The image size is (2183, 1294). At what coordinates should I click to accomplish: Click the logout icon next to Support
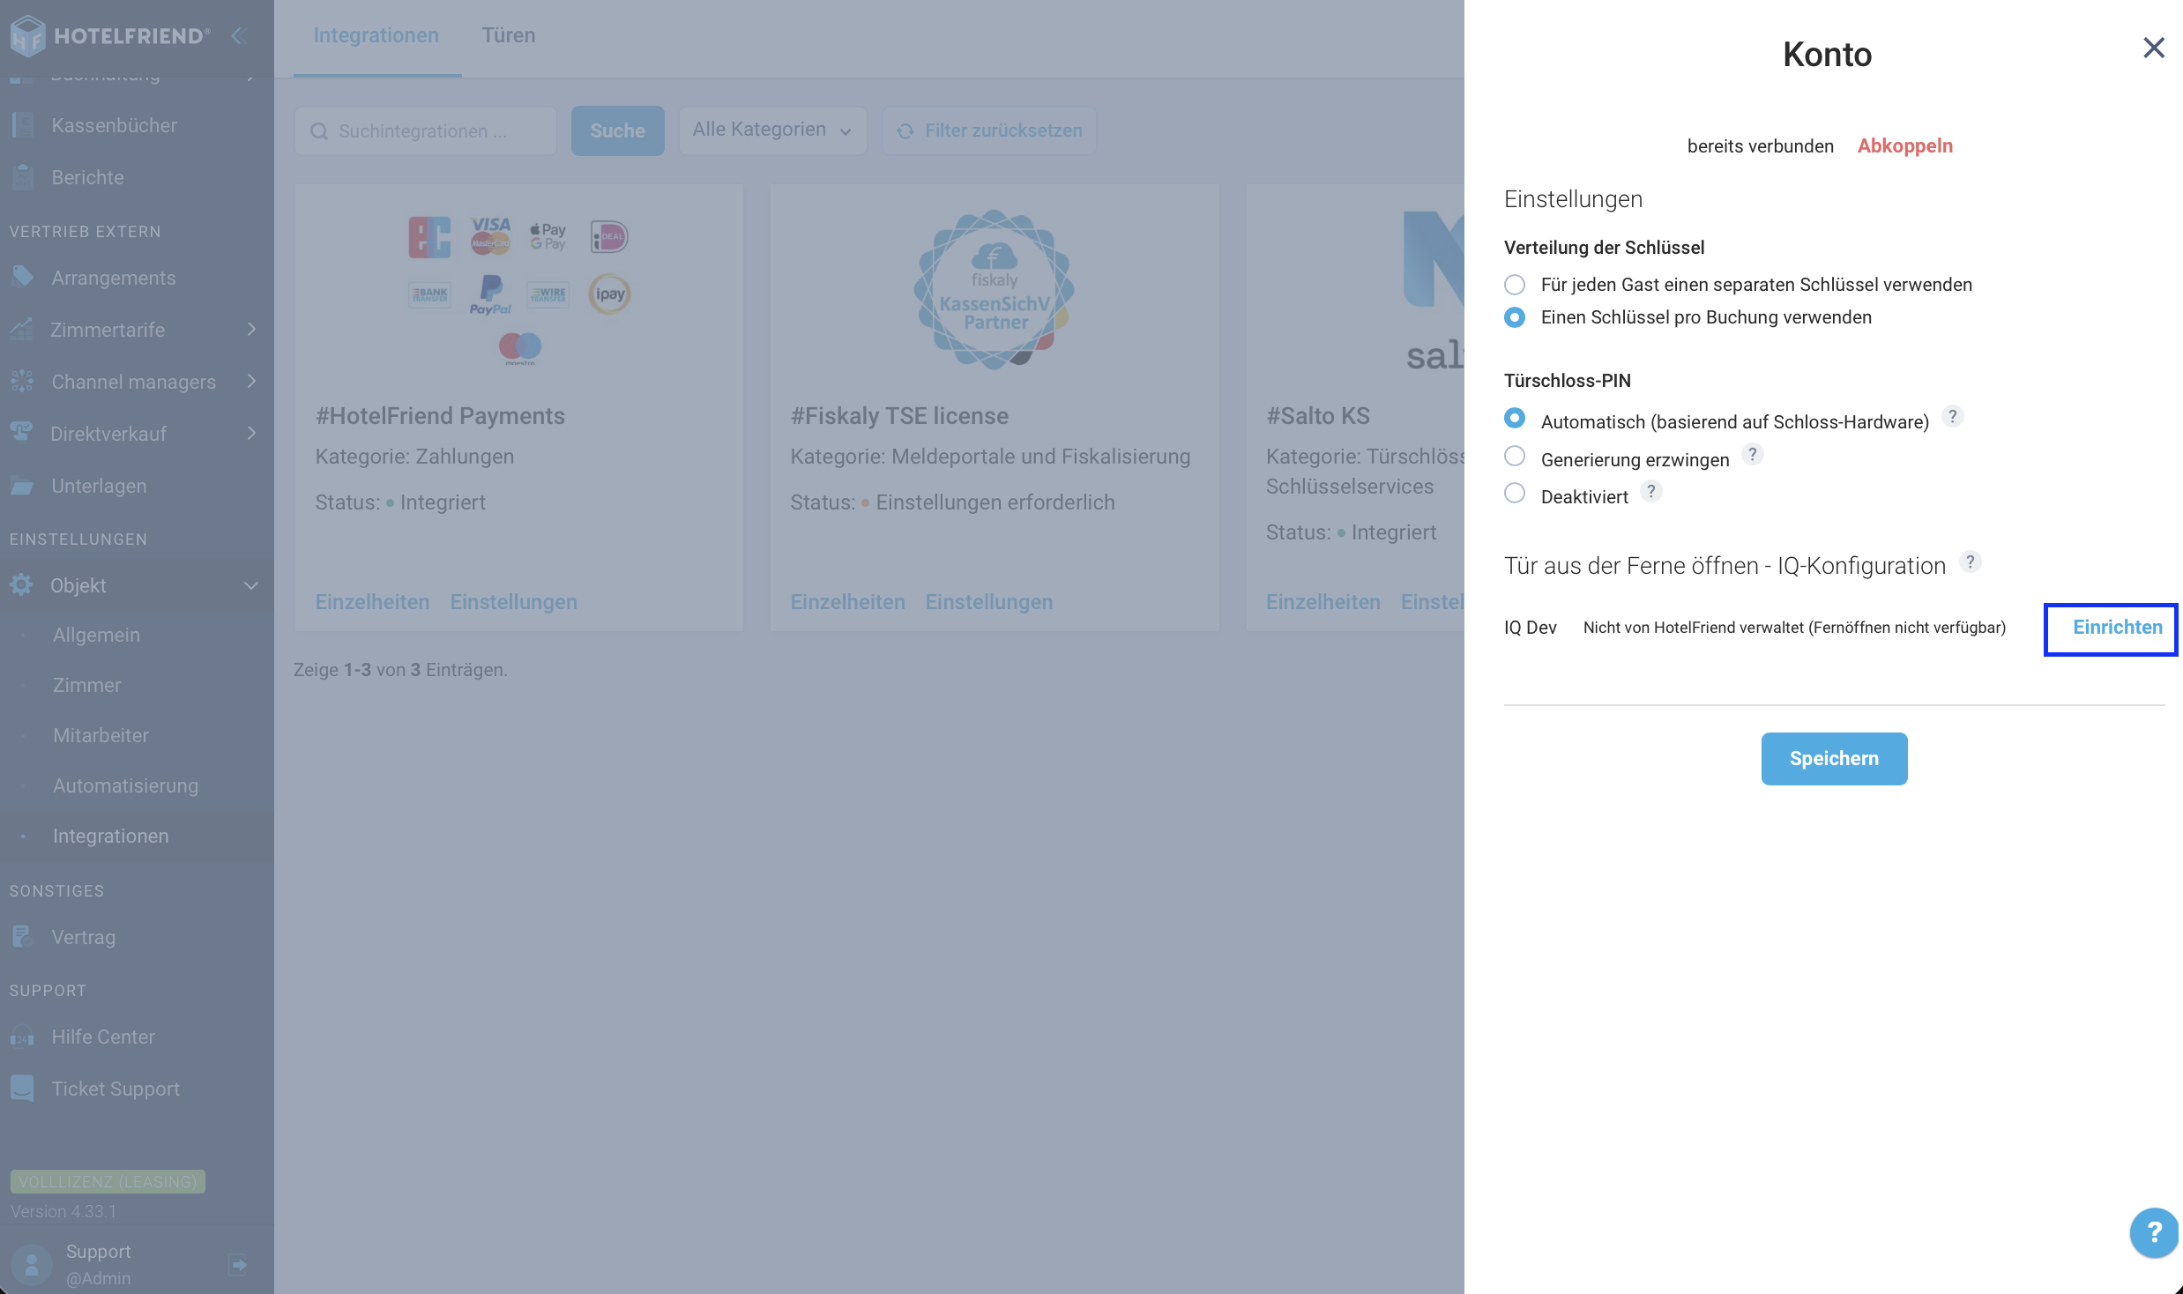(238, 1265)
